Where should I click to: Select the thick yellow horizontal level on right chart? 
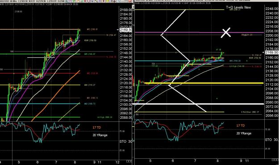(x=204, y=83)
